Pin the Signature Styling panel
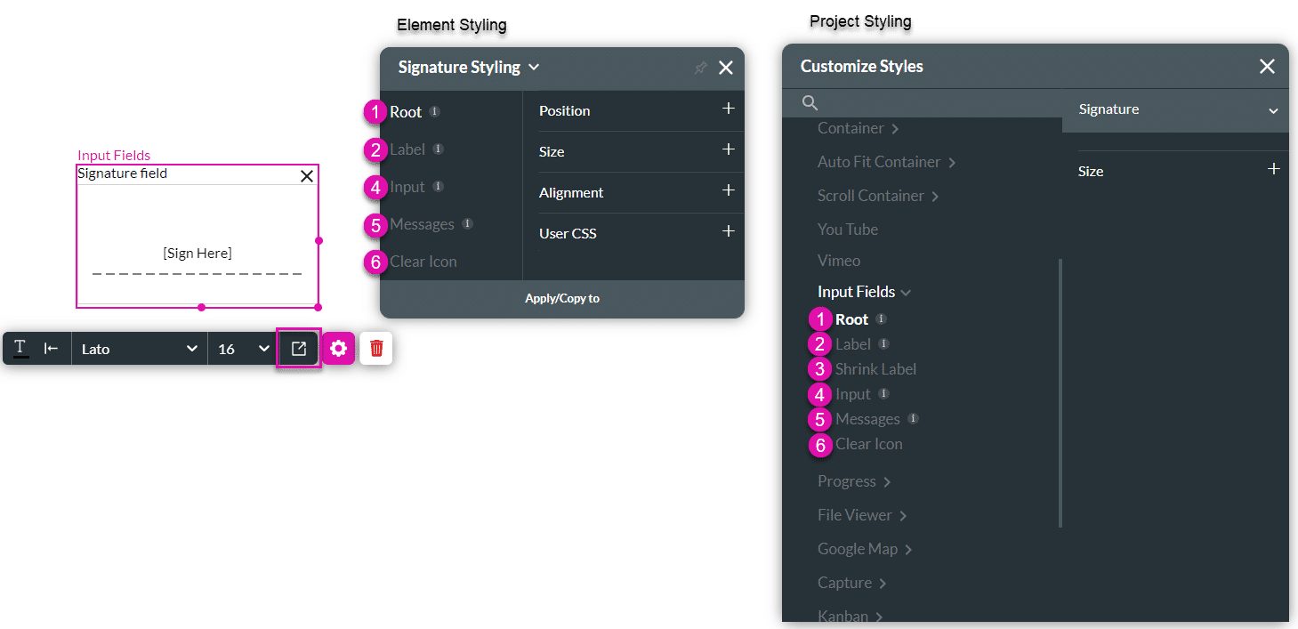Screen dimensions: 1298x629 tap(700, 68)
